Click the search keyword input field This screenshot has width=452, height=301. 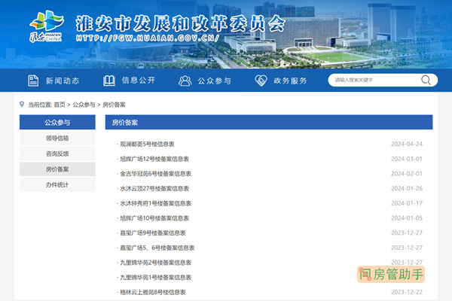(374, 80)
